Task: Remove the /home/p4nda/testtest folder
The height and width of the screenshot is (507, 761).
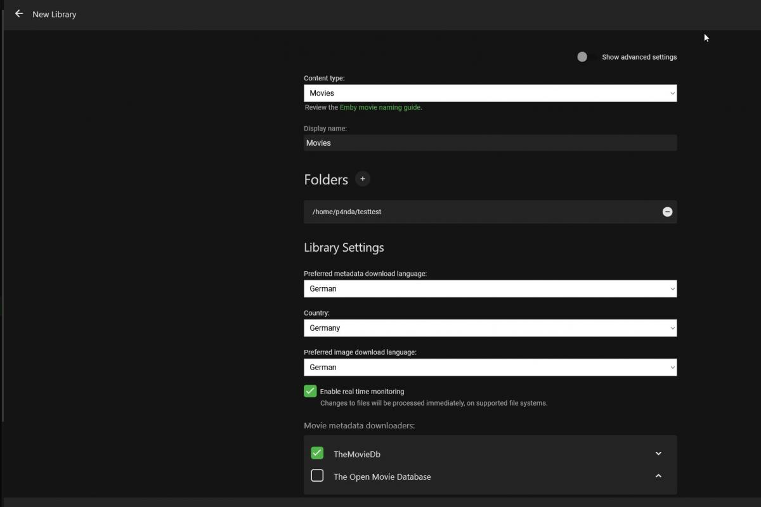Action: point(667,212)
